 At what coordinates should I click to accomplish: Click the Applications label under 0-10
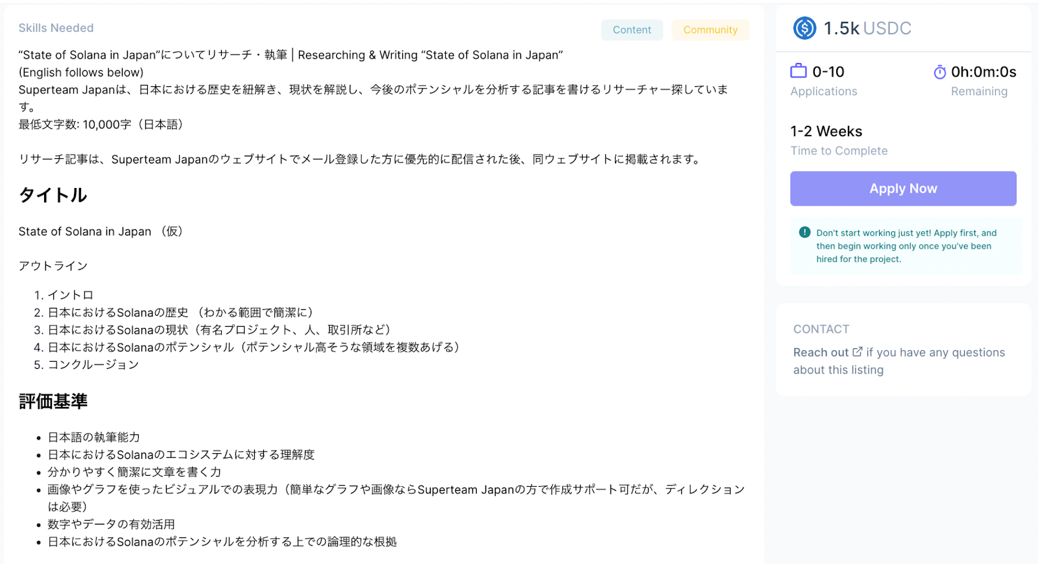pyautogui.click(x=823, y=91)
